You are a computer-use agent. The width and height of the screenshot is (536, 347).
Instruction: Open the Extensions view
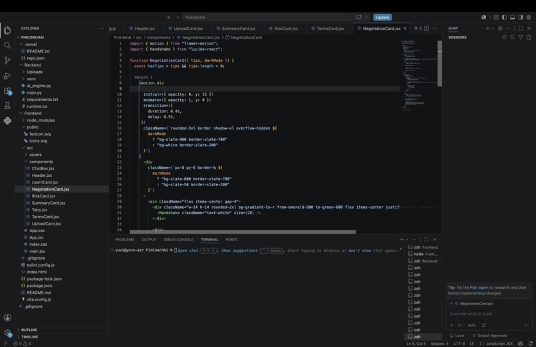[7, 91]
